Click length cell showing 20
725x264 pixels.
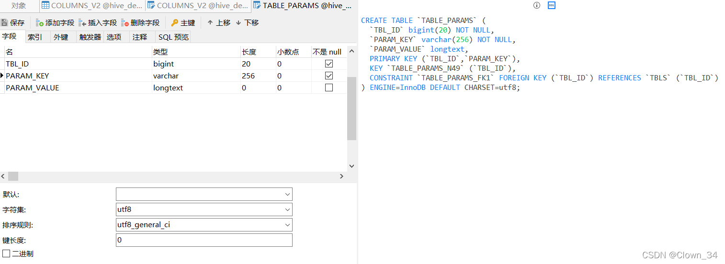[x=258, y=64]
